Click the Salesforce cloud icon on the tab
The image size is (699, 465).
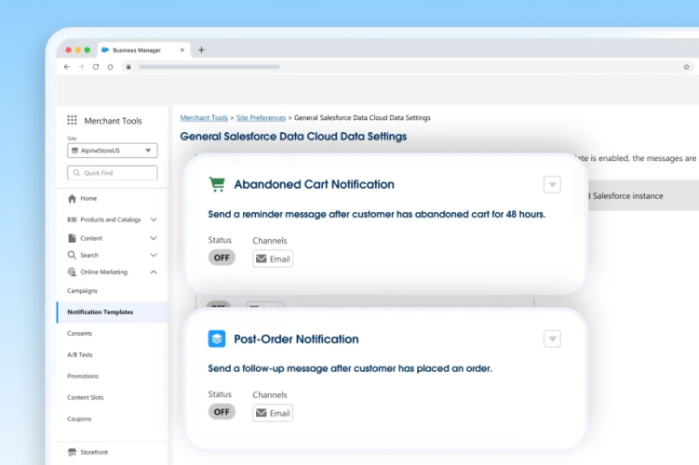pyautogui.click(x=105, y=50)
